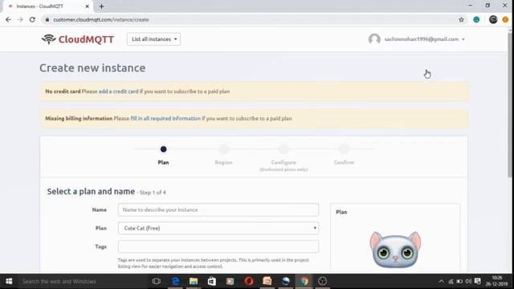
Task: Open Windows Store from taskbar
Action: tap(212, 281)
